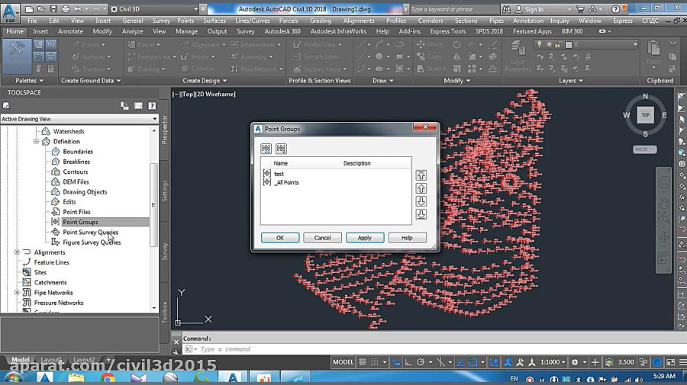This screenshot has width=687, height=385.
Task: Click the Help question mark in title bar
Action: 615,8
